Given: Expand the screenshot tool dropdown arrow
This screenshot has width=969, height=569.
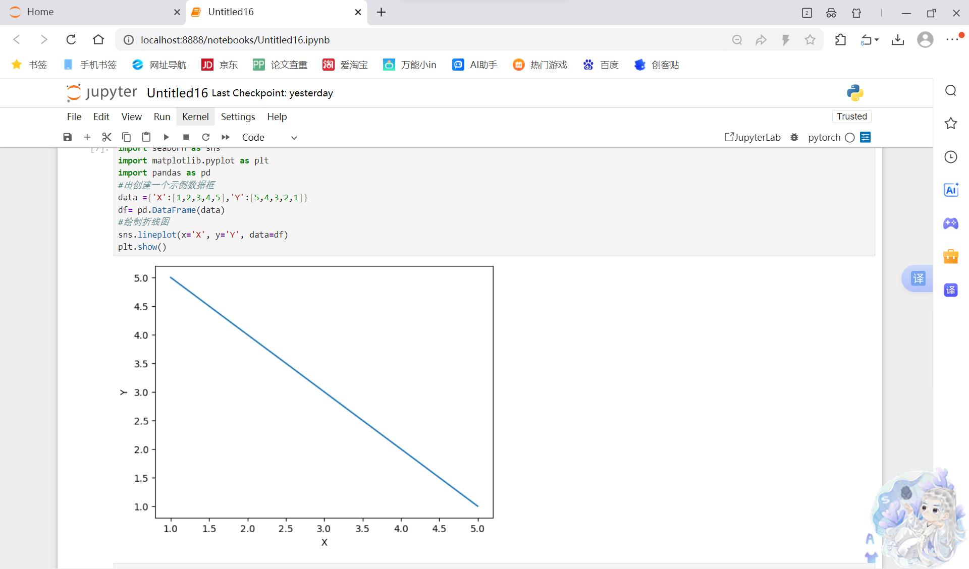Looking at the screenshot, I should [877, 40].
